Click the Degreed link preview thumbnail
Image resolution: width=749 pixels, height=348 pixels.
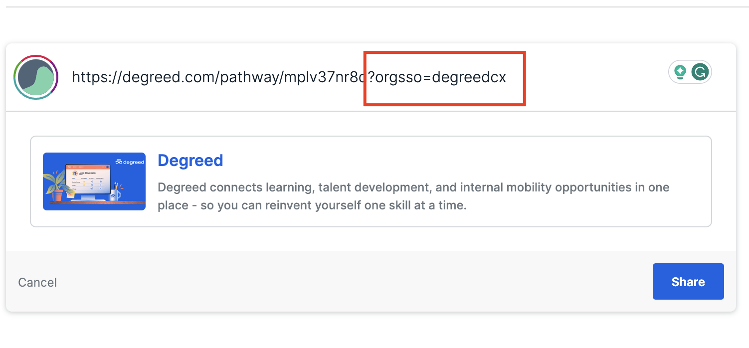[x=94, y=181]
